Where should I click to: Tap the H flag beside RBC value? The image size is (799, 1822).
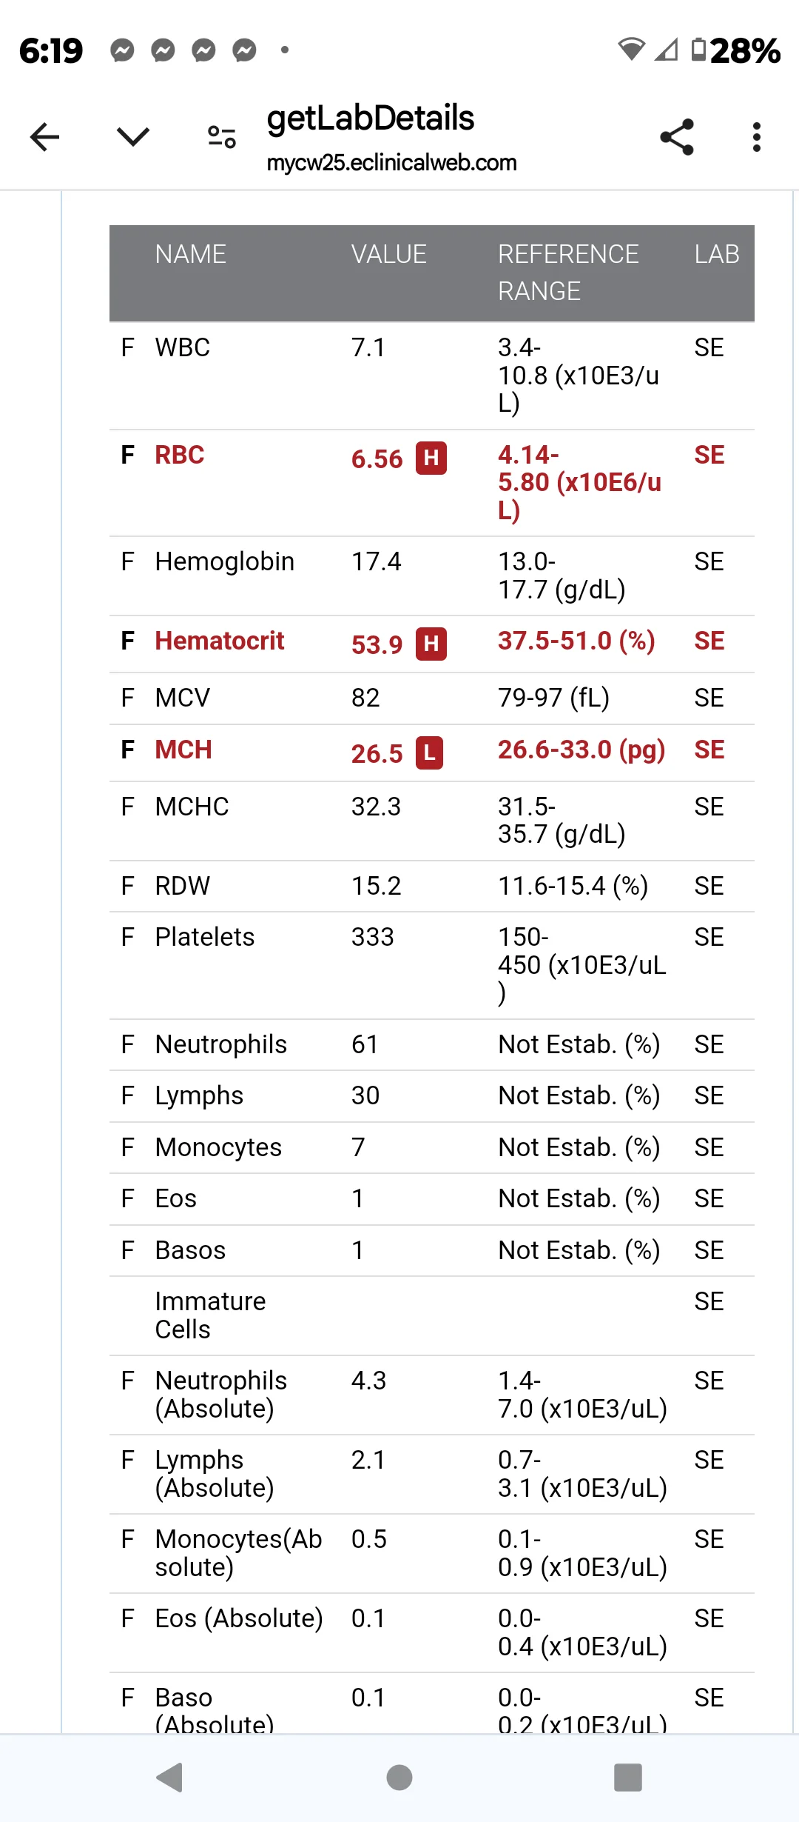[431, 458]
